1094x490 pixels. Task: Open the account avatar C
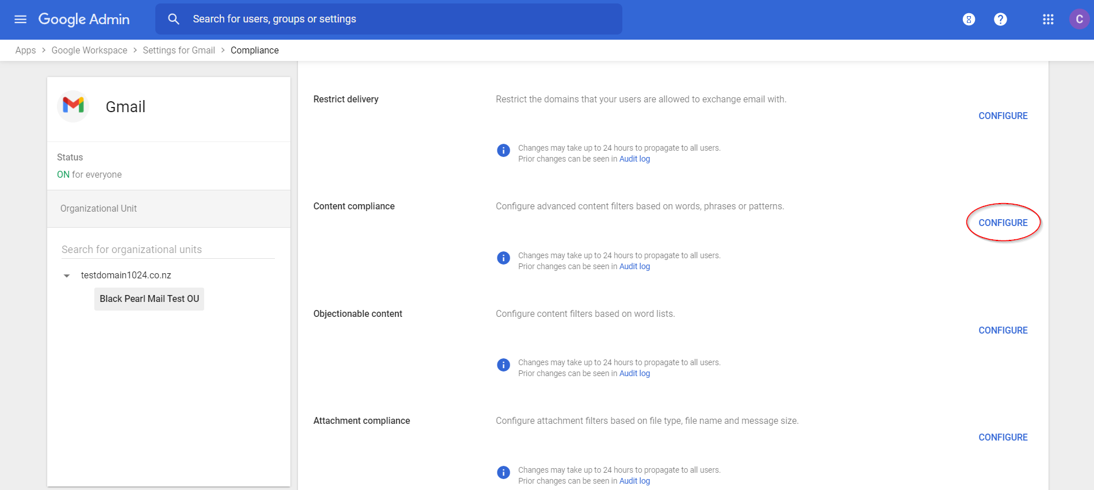1079,19
